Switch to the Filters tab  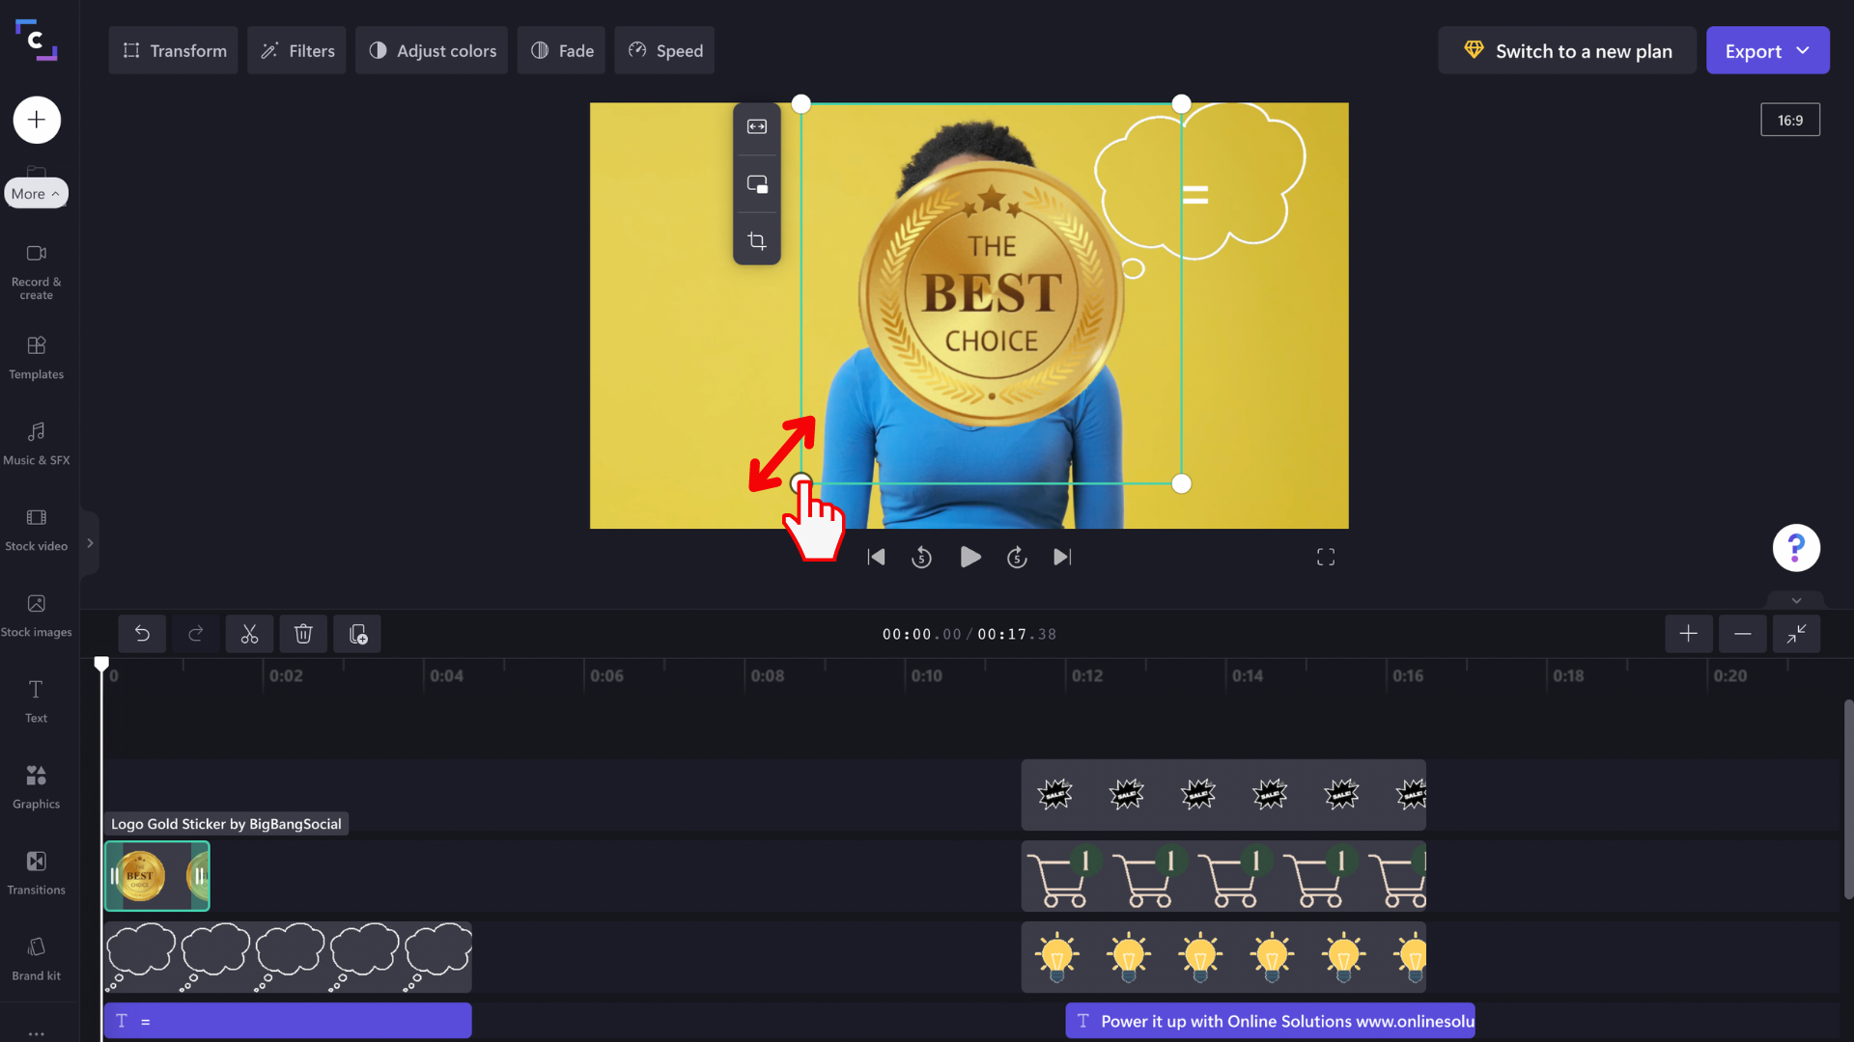(295, 50)
